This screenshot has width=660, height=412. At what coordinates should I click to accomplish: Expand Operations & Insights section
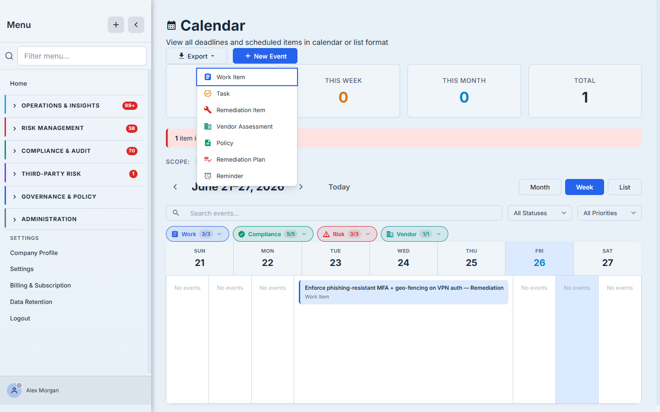pos(74,106)
